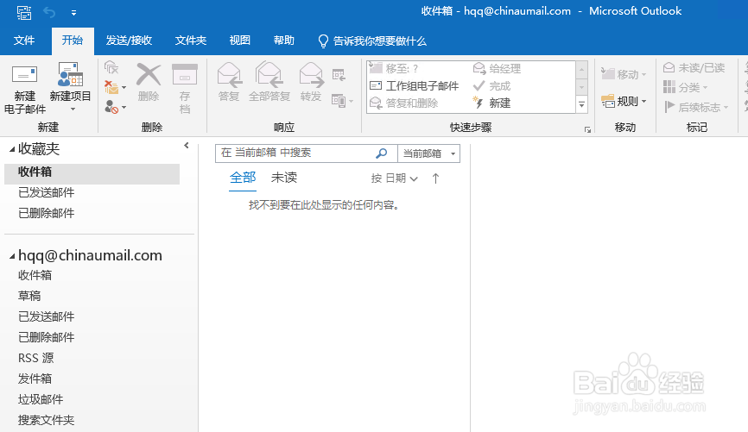Open the 按 日期 sort dropdown
The width and height of the screenshot is (748, 432).
click(x=395, y=178)
